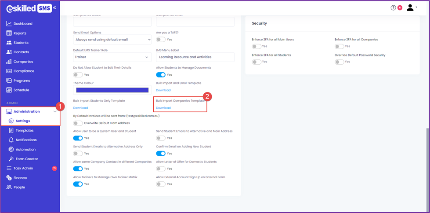Image resolution: width=430 pixels, height=213 pixels.
Task: Click the Contacts card icon
Action: [9, 52]
